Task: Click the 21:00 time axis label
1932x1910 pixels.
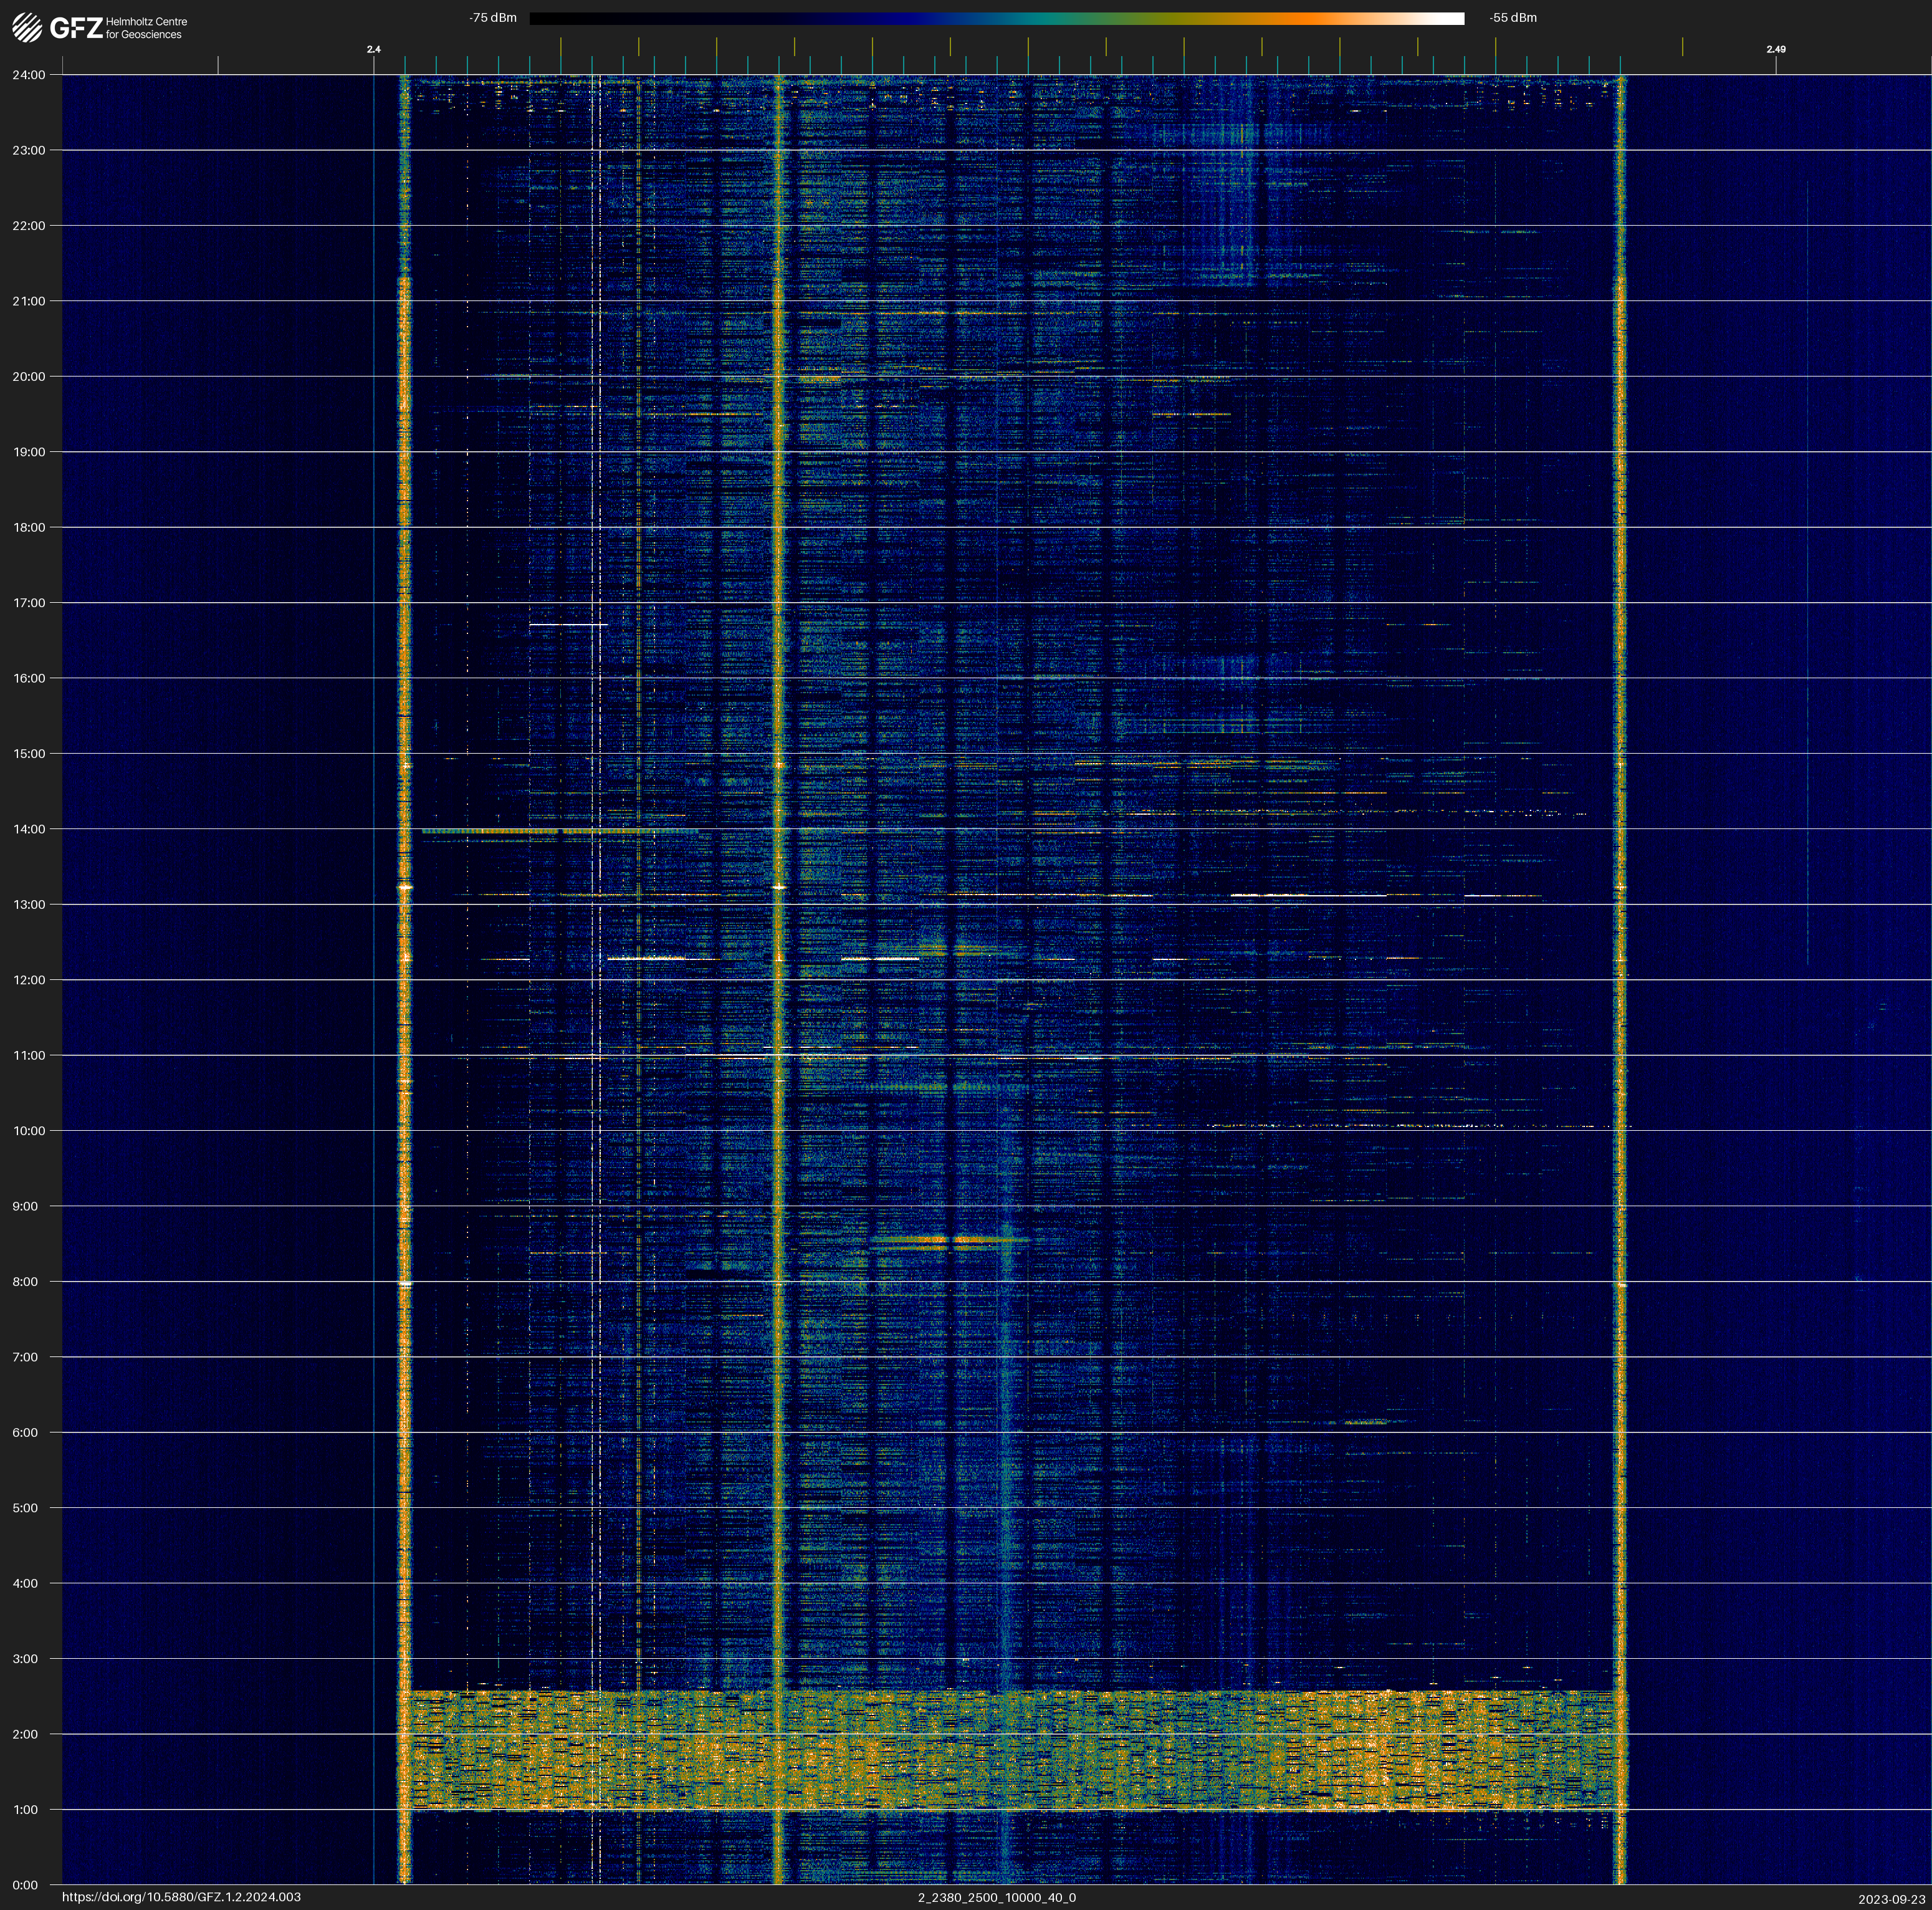Action: click(x=29, y=301)
